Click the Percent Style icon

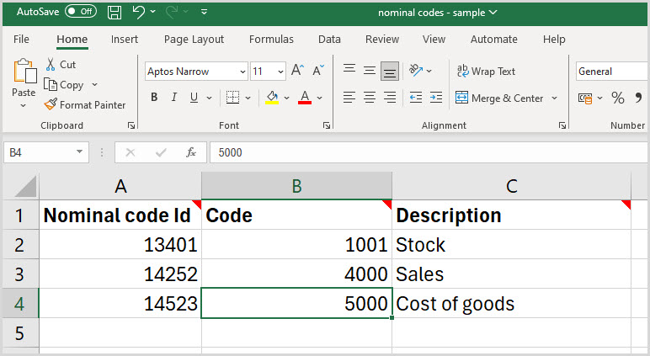click(618, 98)
